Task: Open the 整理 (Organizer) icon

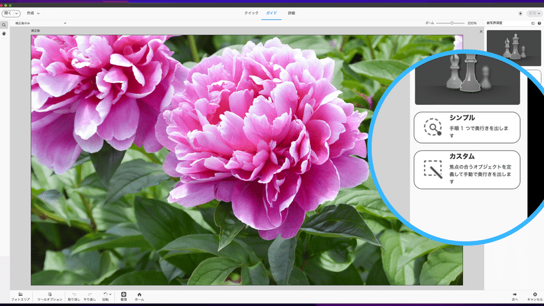Action: coord(124,296)
